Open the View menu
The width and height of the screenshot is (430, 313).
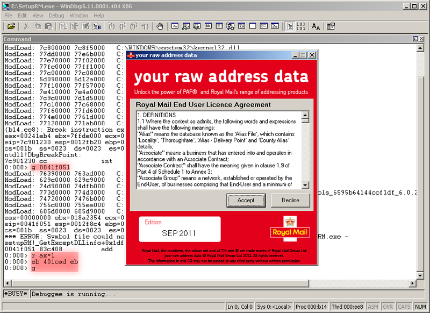pyautogui.click(x=38, y=16)
